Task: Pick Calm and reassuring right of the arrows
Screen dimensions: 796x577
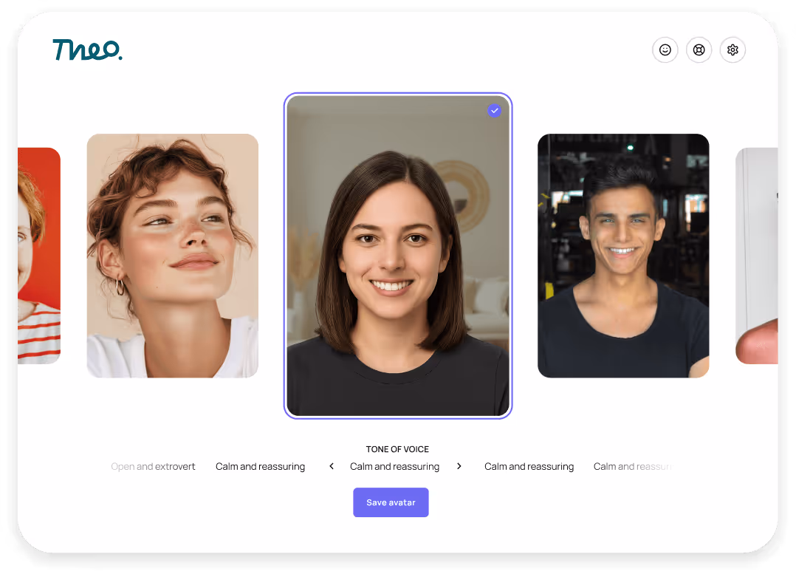Action: tap(529, 466)
